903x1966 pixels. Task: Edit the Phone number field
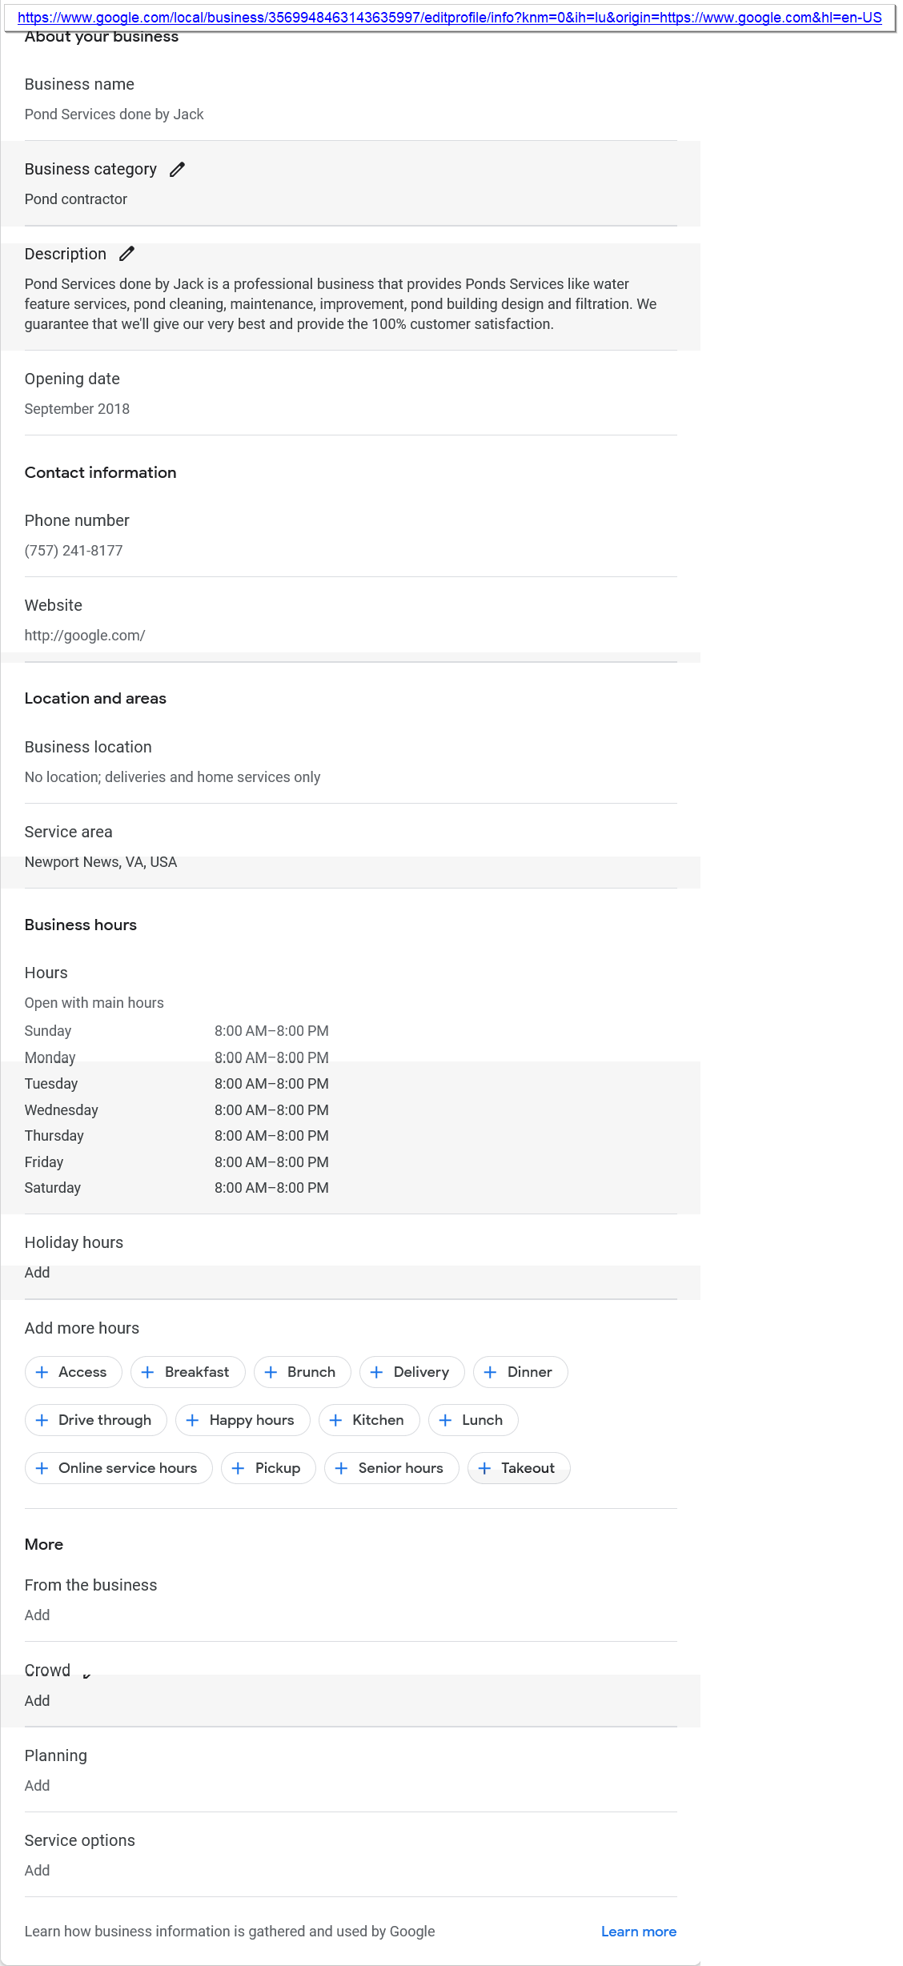[350, 535]
